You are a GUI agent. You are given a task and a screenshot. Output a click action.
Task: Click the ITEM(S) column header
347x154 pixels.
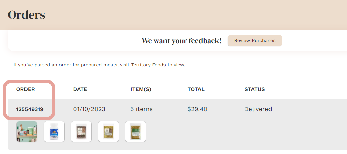tap(141, 89)
